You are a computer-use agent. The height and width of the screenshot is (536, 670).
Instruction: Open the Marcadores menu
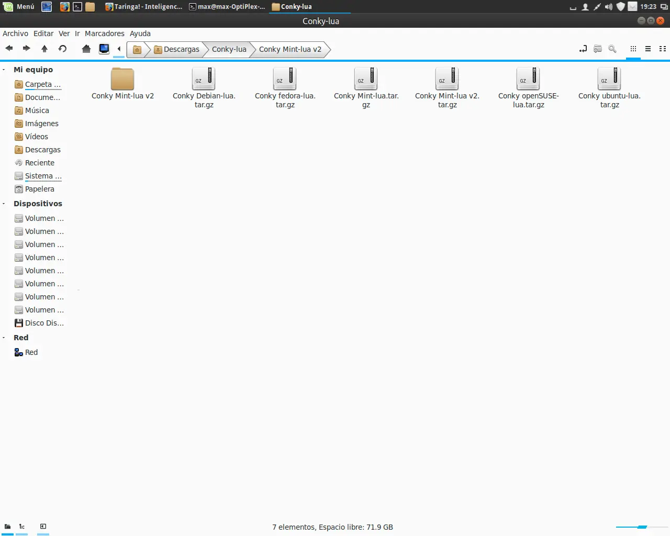(x=104, y=33)
